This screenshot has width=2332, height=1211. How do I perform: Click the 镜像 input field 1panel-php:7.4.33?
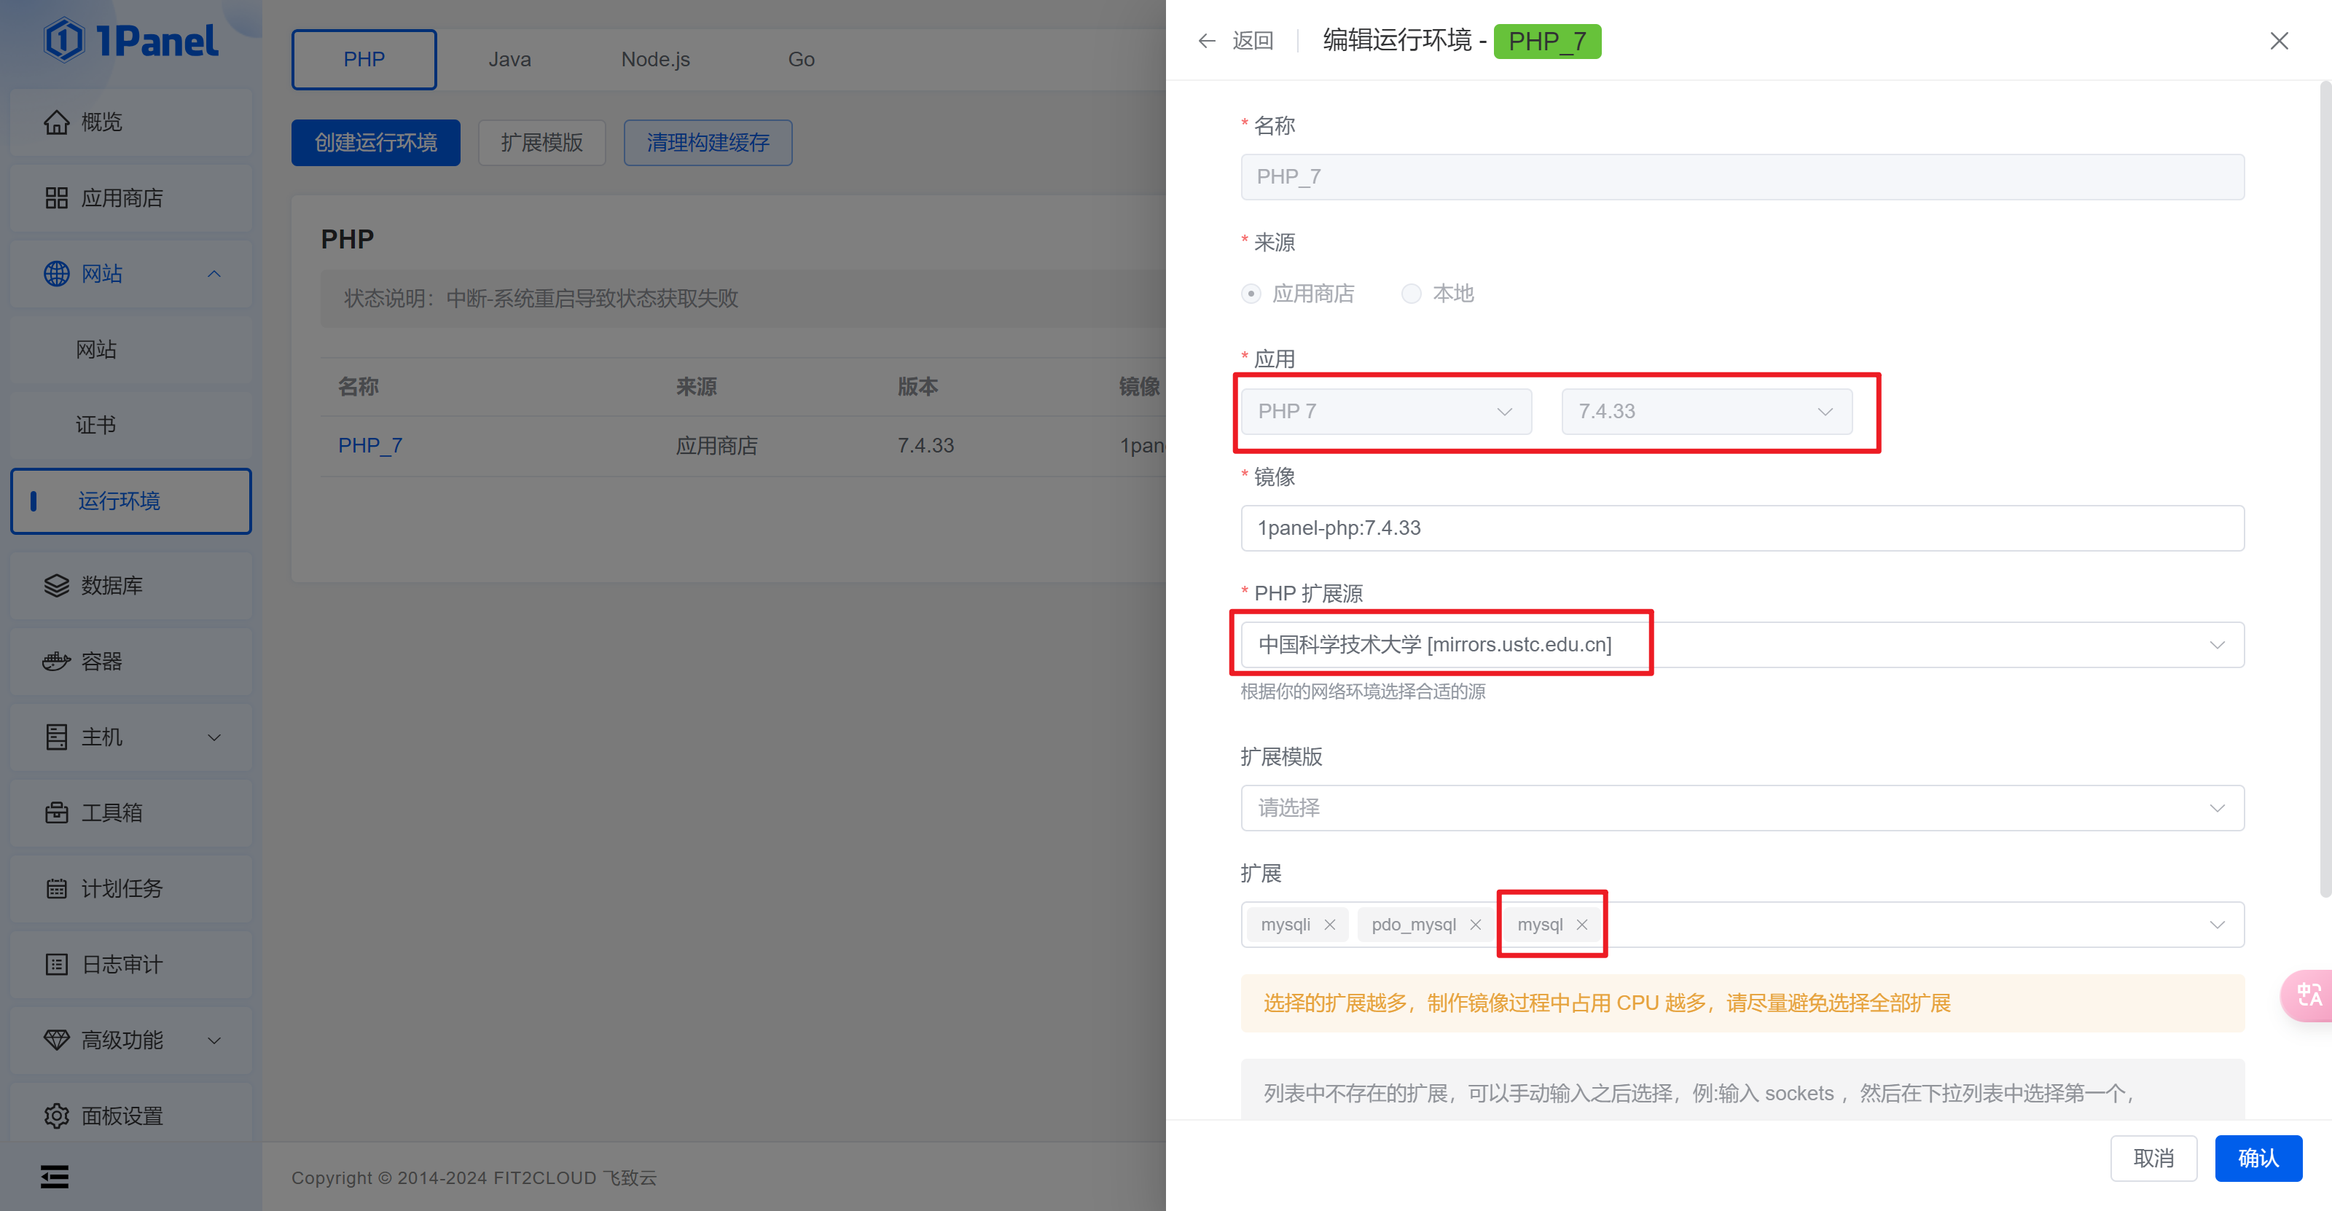1742,528
